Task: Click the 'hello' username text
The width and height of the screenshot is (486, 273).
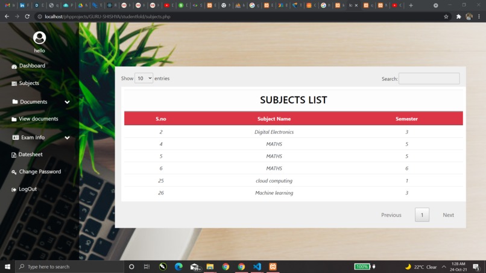Action: point(39,51)
